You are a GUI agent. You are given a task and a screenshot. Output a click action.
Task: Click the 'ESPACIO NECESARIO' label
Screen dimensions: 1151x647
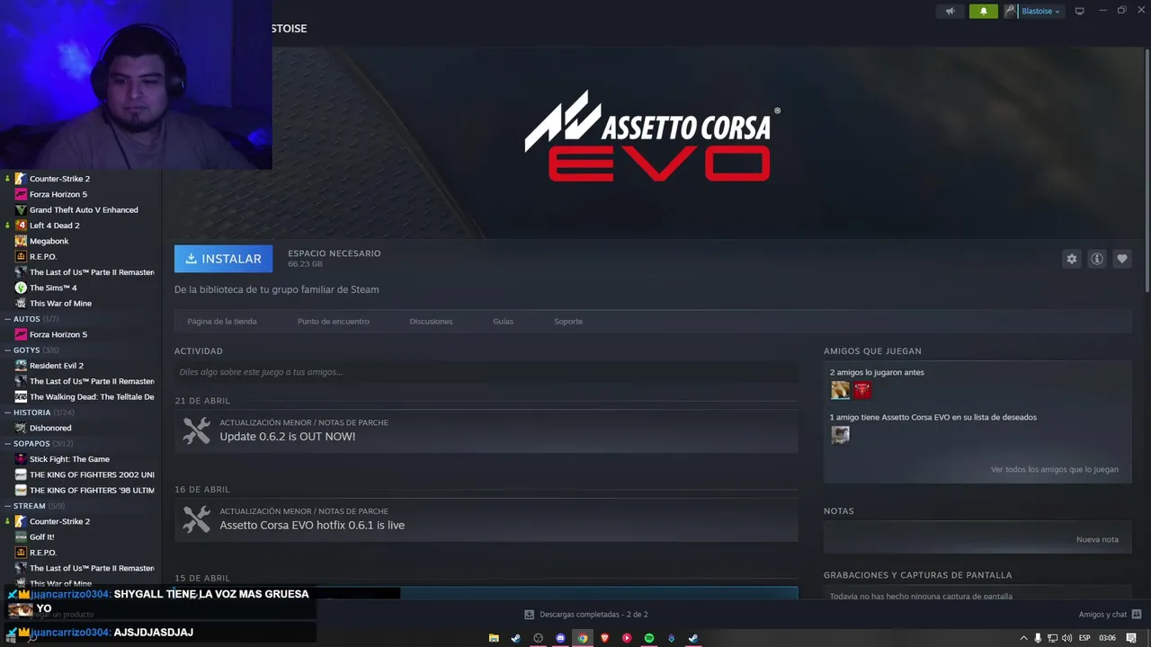335,253
